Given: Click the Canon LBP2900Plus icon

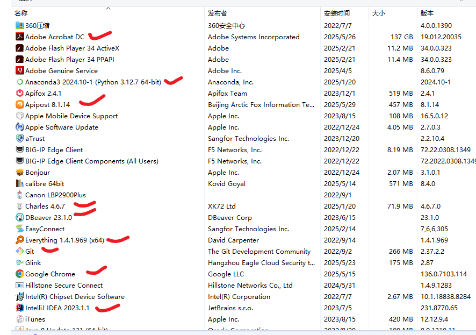Looking at the screenshot, I should click(20, 195).
